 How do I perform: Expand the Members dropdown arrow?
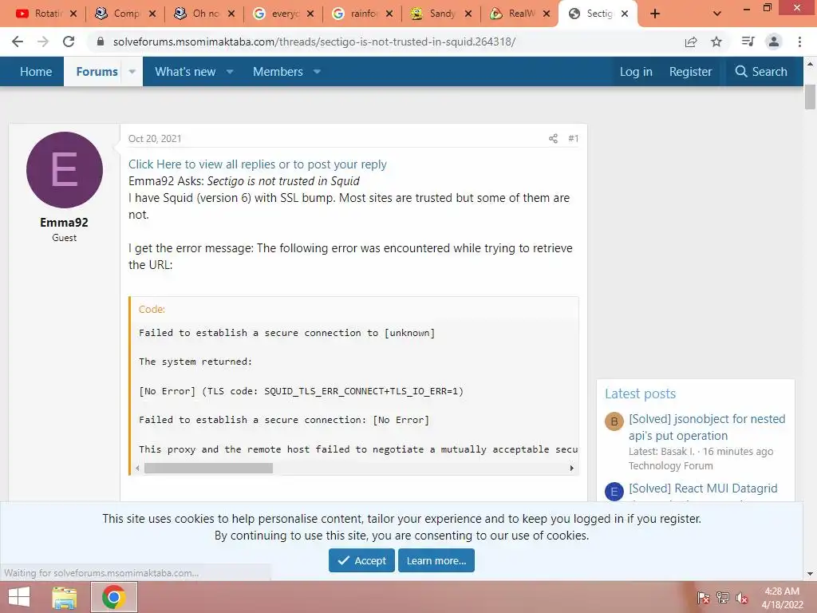click(317, 71)
